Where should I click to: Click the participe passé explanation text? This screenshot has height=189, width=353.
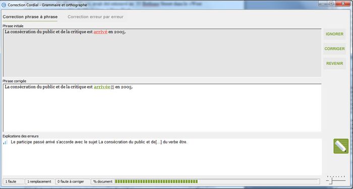99,142
